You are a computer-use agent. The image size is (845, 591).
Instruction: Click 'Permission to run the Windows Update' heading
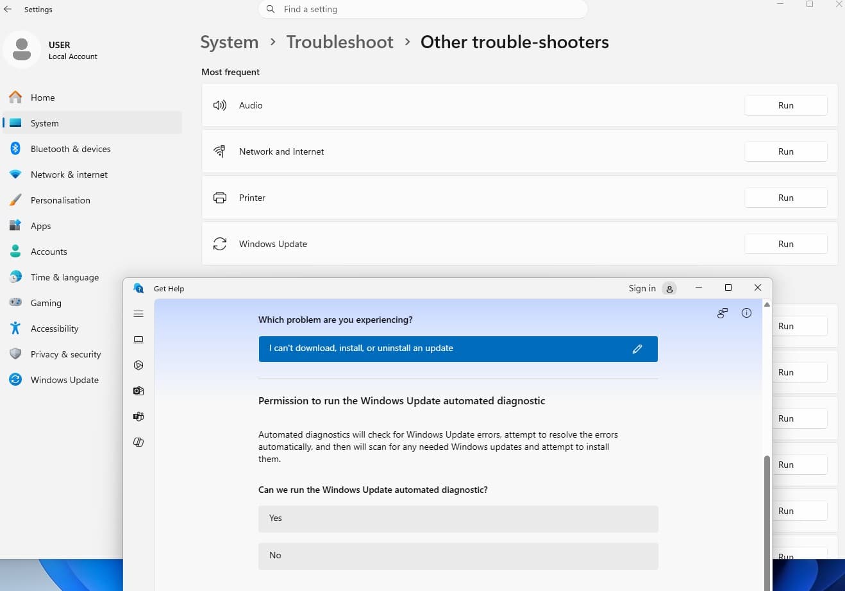[x=402, y=401]
